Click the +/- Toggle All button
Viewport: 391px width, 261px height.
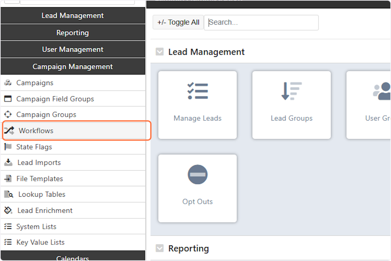pos(178,22)
